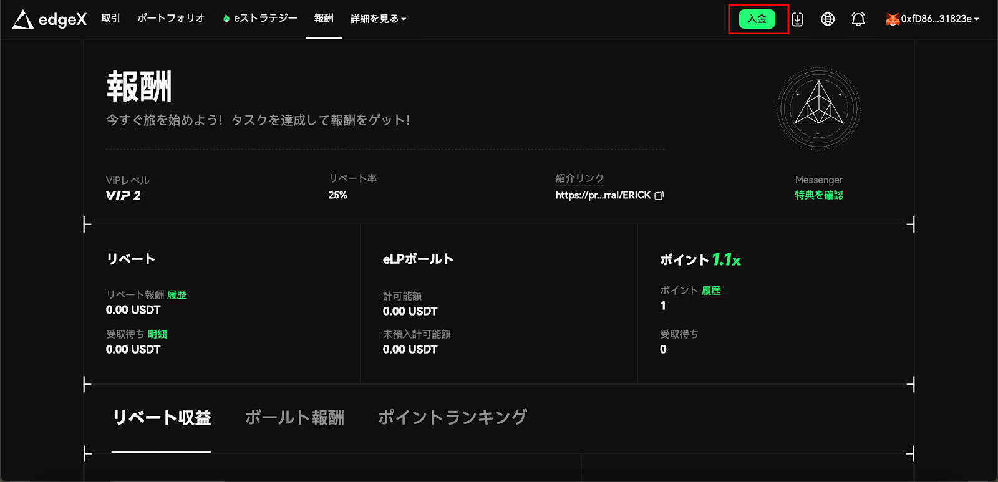Click the MetaMask fox wallet icon
Screen dimensions: 998x482
(x=892, y=19)
